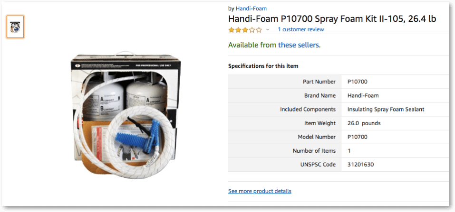This screenshot has height=212, width=455.
Task: Click the Number of Items value
Action: (x=349, y=151)
